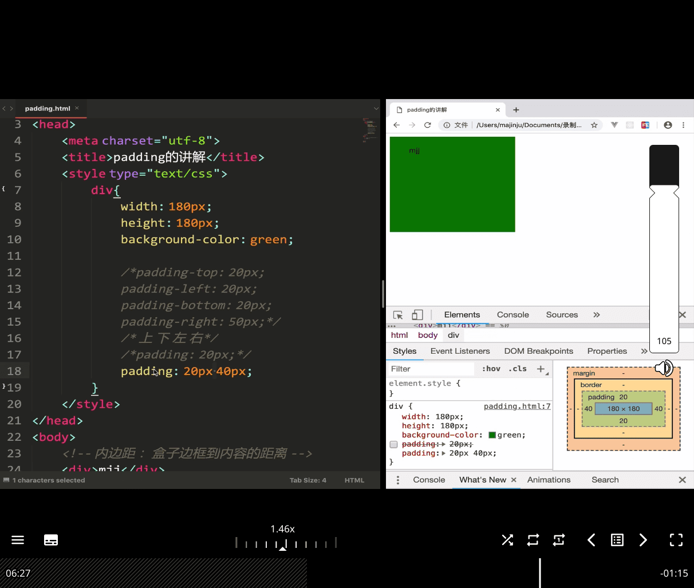Toggle repeat-one loop icon

coord(559,540)
